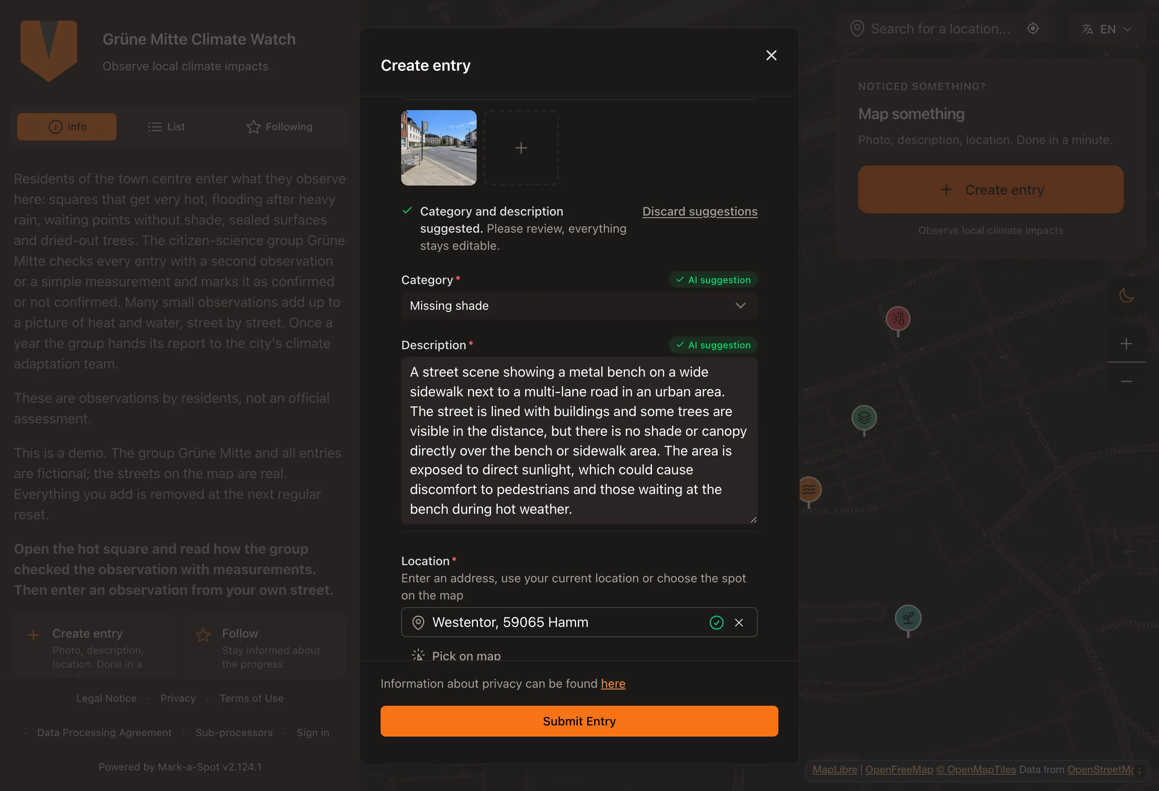Open the Category dropdown showing Missing shade
This screenshot has width=1159, height=791.
click(579, 306)
